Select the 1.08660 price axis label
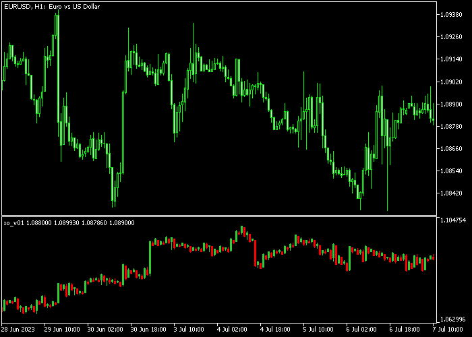This screenshot has width=472, height=337. 451,149
